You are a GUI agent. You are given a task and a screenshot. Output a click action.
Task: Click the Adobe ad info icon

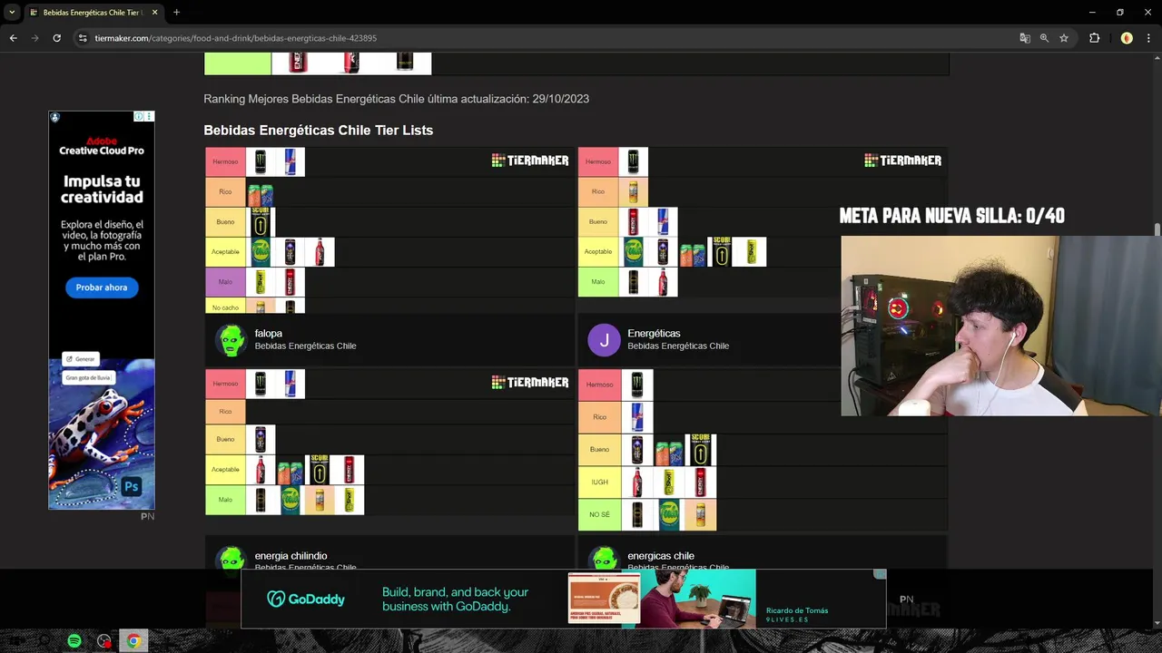139,116
